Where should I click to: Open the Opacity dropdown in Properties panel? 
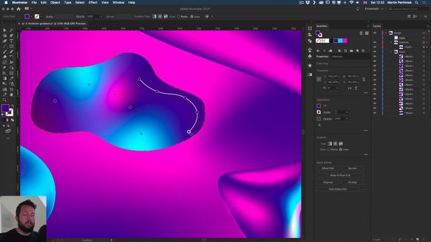coord(347,119)
